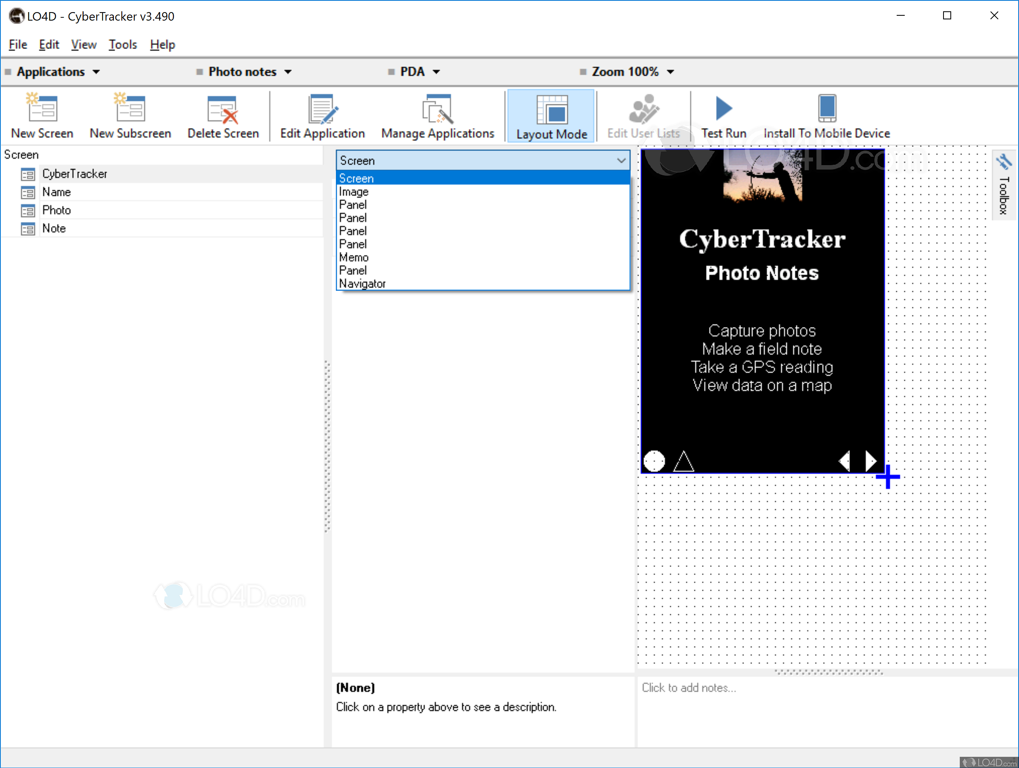
Task: Open Edit User Lists
Action: (x=644, y=115)
